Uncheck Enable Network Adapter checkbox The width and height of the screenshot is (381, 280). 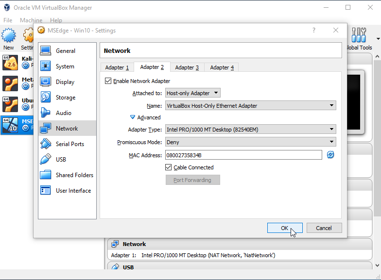point(108,81)
